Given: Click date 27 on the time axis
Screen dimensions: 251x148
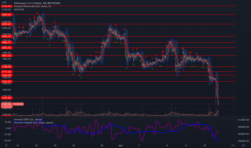Looking at the screenshot, I should (74, 145).
